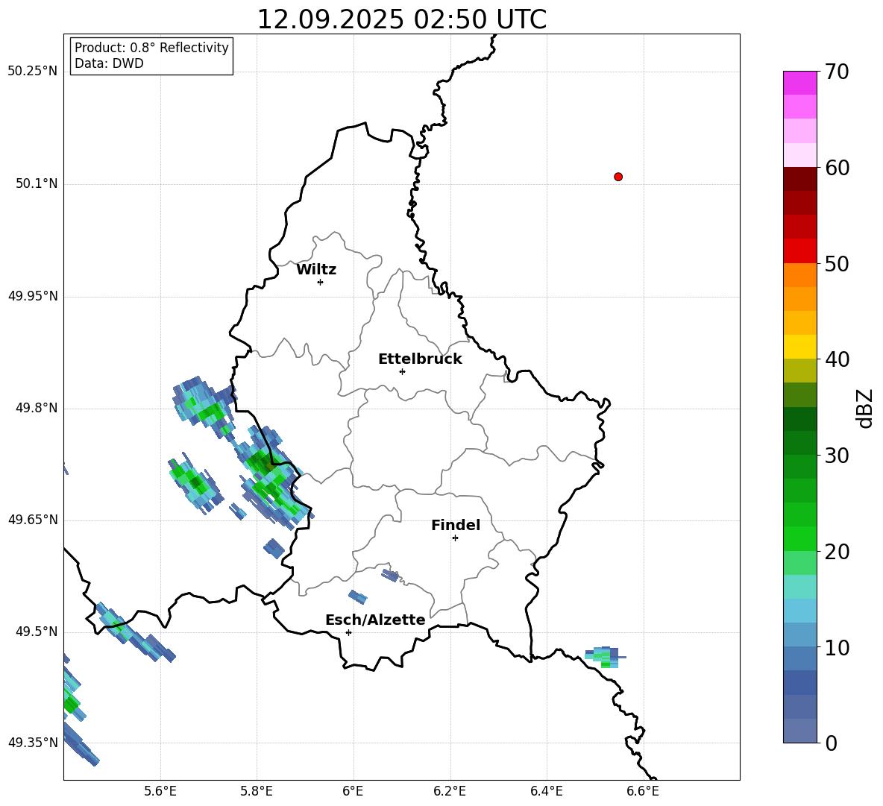Click the 6.4°E longitude label

point(546,792)
